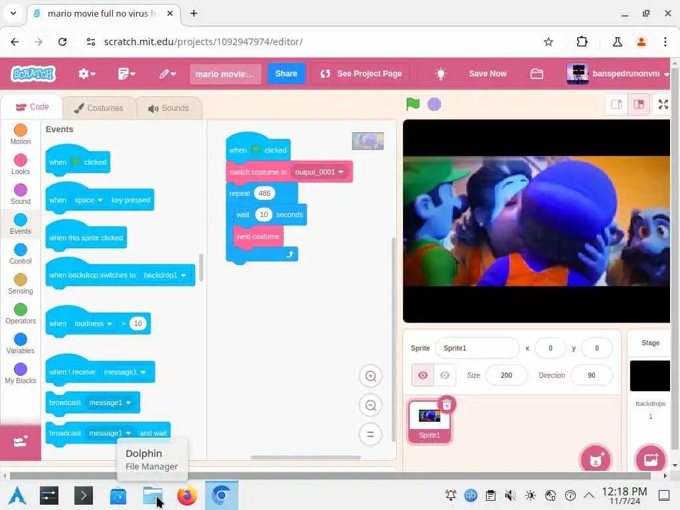Click the sprite x position field
Screen dimensions: 680x510
551,348
